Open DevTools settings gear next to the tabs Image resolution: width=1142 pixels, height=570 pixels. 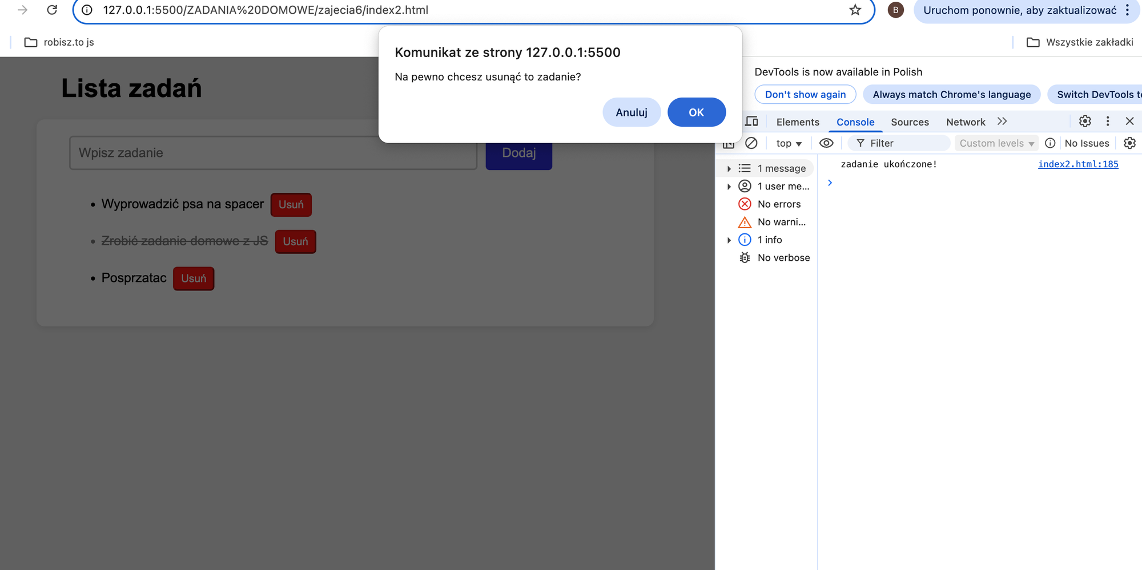pyautogui.click(x=1085, y=121)
